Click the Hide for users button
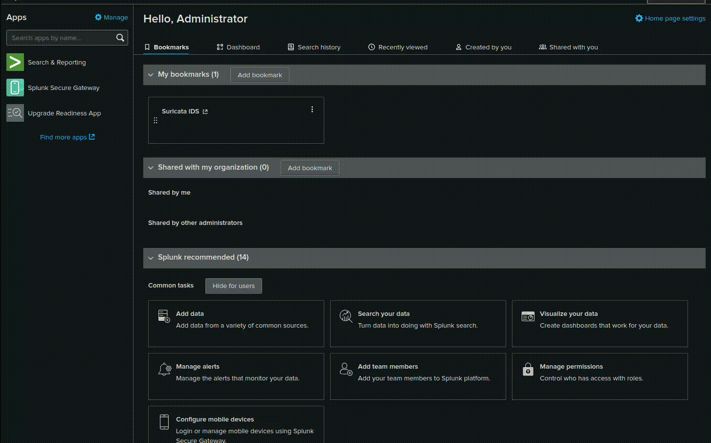This screenshot has width=711, height=443. pyautogui.click(x=234, y=286)
